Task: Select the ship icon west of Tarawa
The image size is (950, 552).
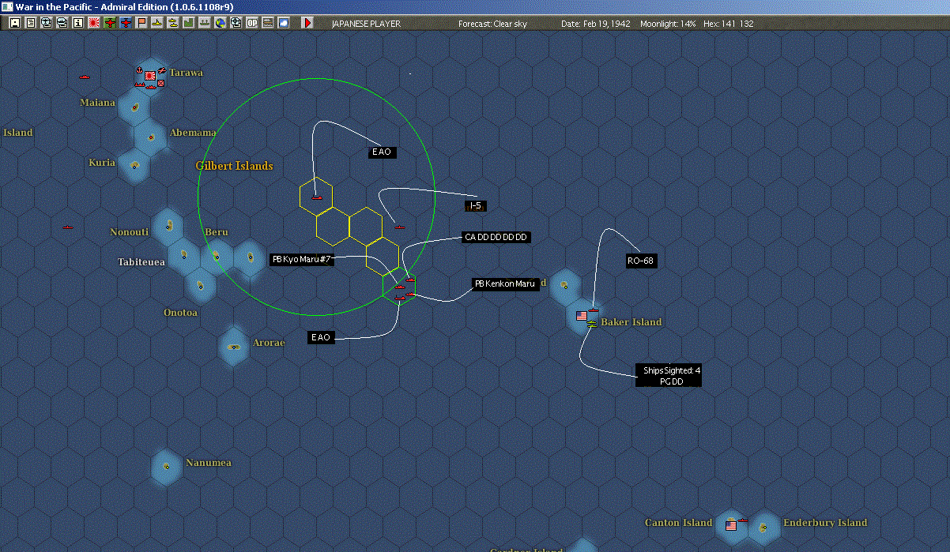Action: [85, 77]
